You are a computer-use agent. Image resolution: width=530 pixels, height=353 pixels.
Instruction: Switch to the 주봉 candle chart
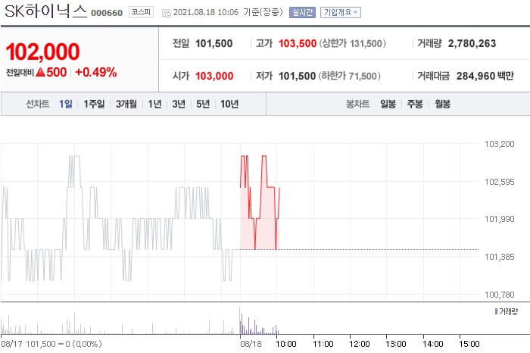(x=415, y=104)
